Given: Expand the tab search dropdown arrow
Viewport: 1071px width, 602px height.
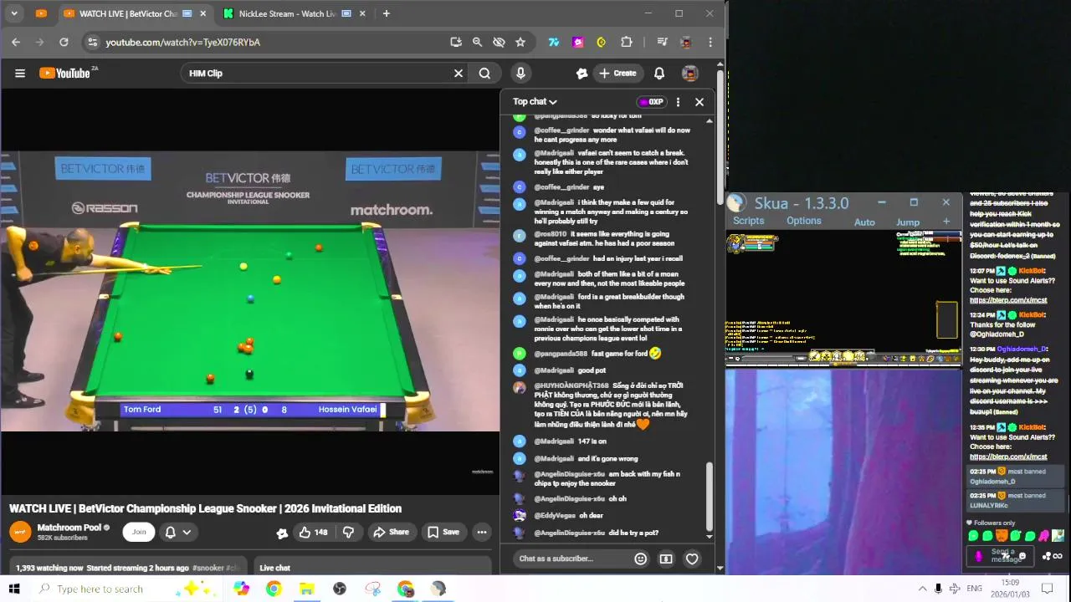Looking at the screenshot, I should (14, 13).
